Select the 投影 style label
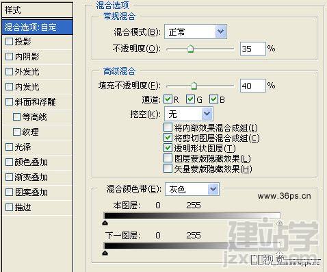The width and height of the screenshot is (327, 272). pyautogui.click(x=23, y=42)
